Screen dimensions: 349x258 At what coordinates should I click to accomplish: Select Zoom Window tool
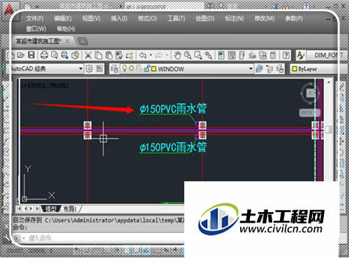coord(198,55)
